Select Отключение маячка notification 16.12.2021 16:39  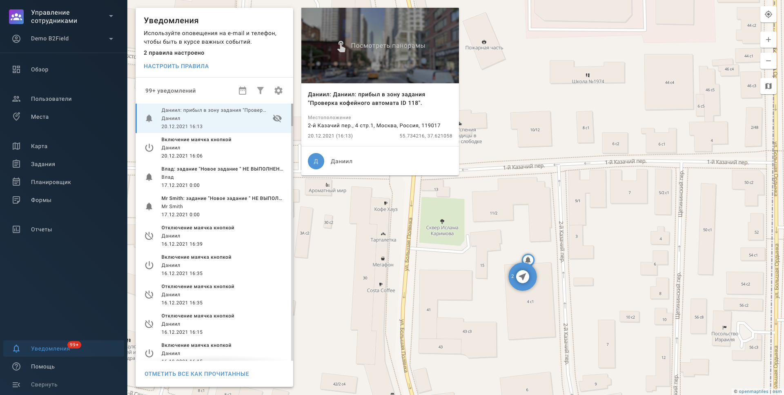click(x=214, y=236)
